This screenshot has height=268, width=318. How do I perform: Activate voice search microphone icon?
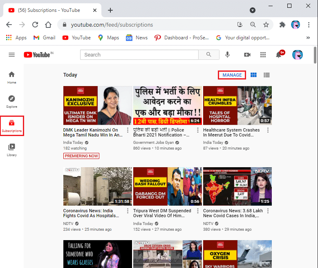coord(227,55)
